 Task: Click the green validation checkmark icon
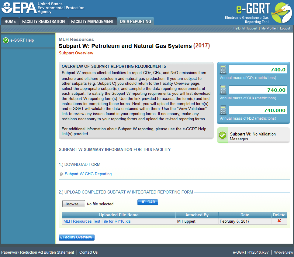click(x=223, y=135)
